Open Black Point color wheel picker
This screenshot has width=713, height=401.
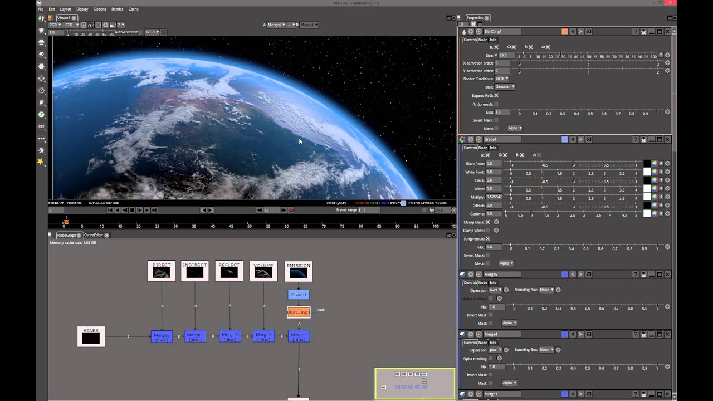pos(655,164)
